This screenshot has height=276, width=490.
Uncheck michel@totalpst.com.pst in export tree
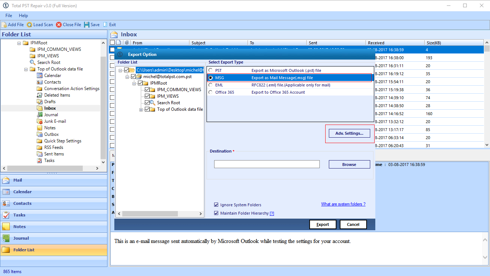click(x=133, y=77)
